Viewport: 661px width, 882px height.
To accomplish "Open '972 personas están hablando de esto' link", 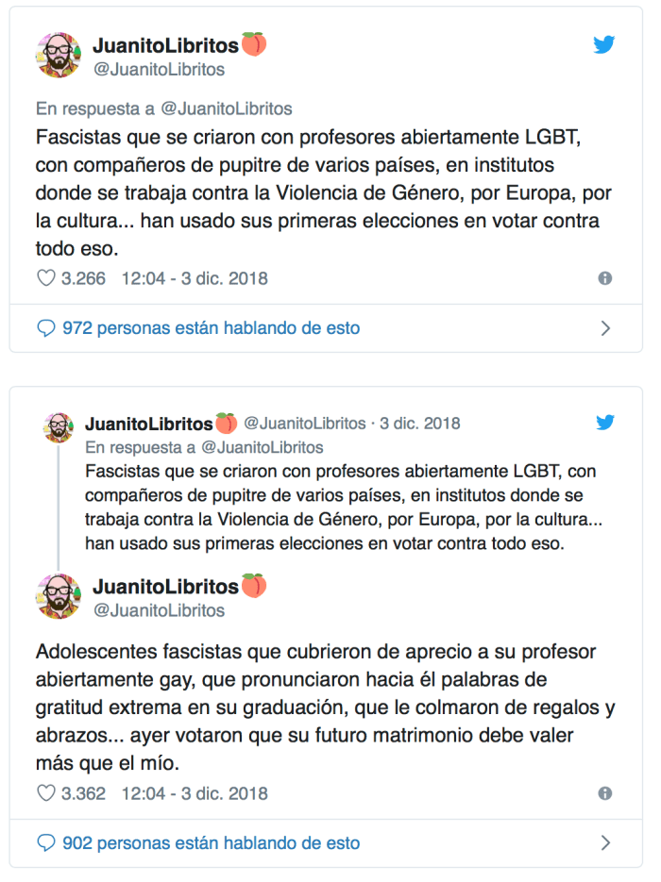I will (211, 328).
